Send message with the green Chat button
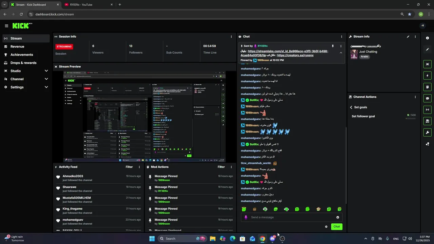 click(337, 227)
